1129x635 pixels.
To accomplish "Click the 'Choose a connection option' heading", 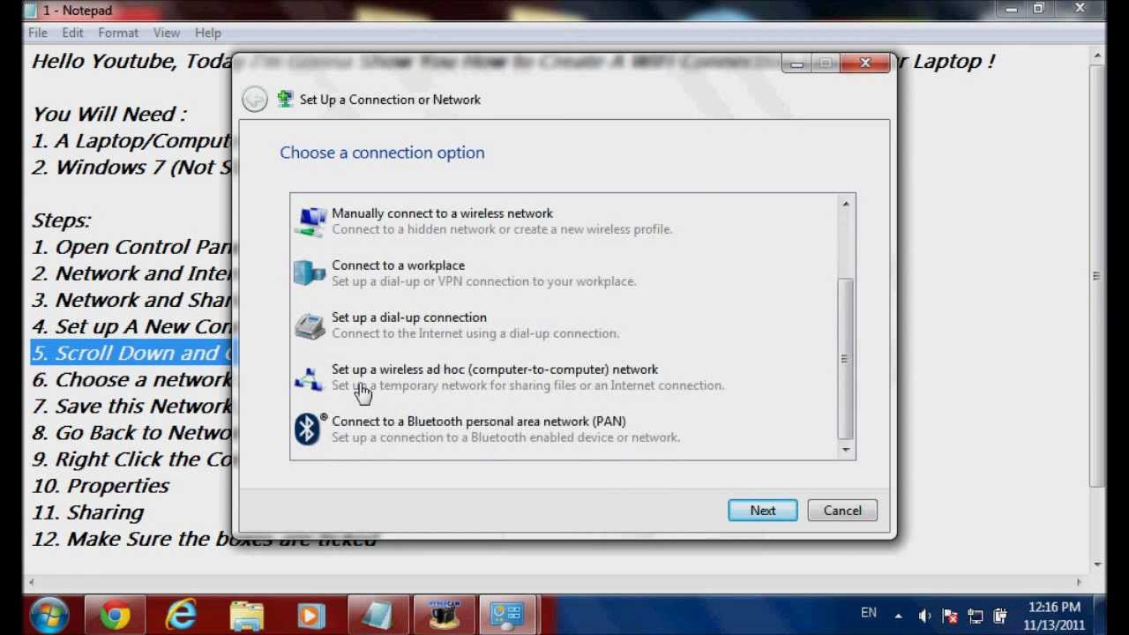I will [x=382, y=153].
